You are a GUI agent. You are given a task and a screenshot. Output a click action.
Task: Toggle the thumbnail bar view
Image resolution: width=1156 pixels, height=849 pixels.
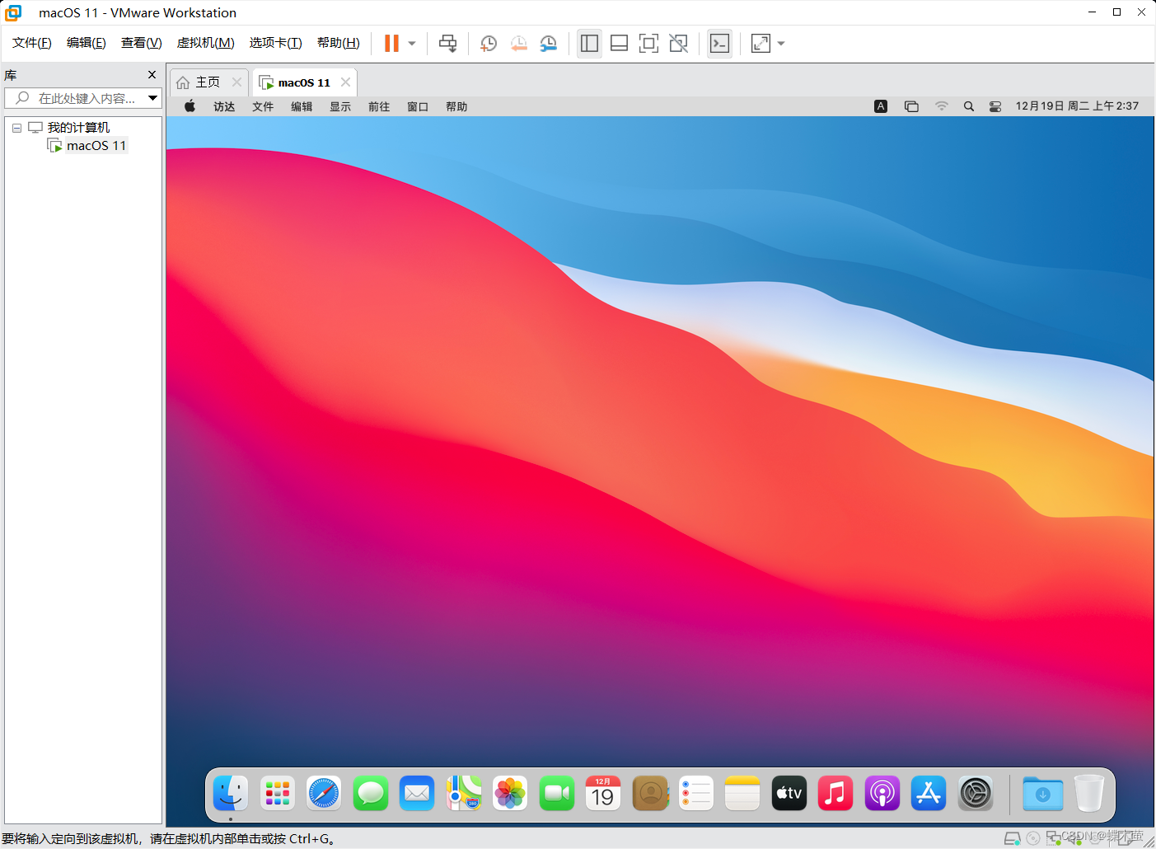coord(620,44)
